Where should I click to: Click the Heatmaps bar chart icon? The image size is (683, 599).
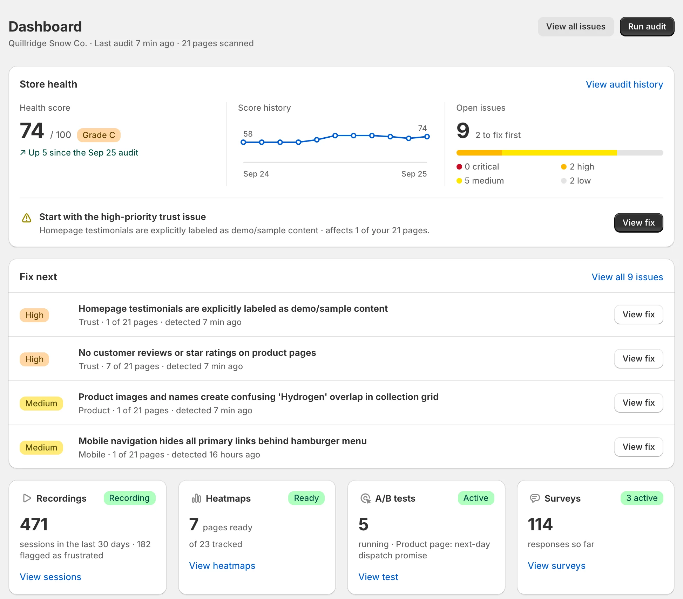[x=196, y=498]
